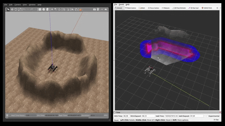Click the align tool in Gazebo toolbar

(x=73, y=10)
